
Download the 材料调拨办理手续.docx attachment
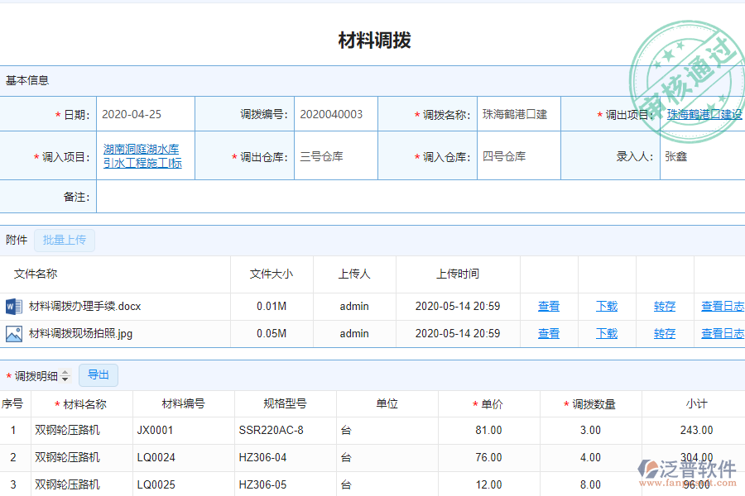pos(607,306)
